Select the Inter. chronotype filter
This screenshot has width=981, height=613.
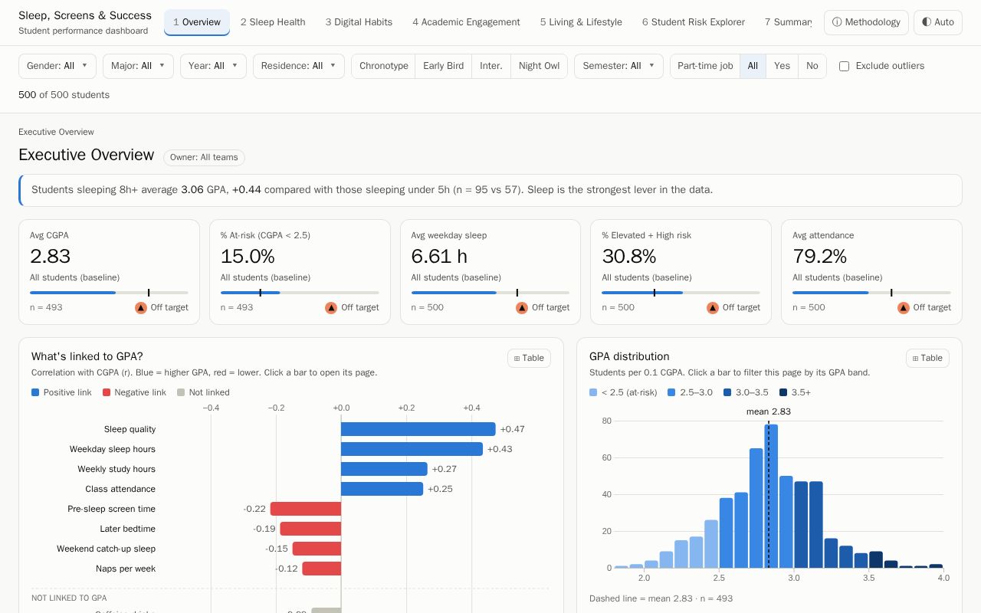tap(491, 66)
